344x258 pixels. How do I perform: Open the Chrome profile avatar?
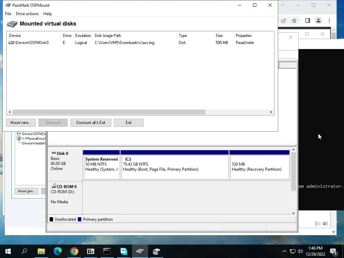point(318,20)
